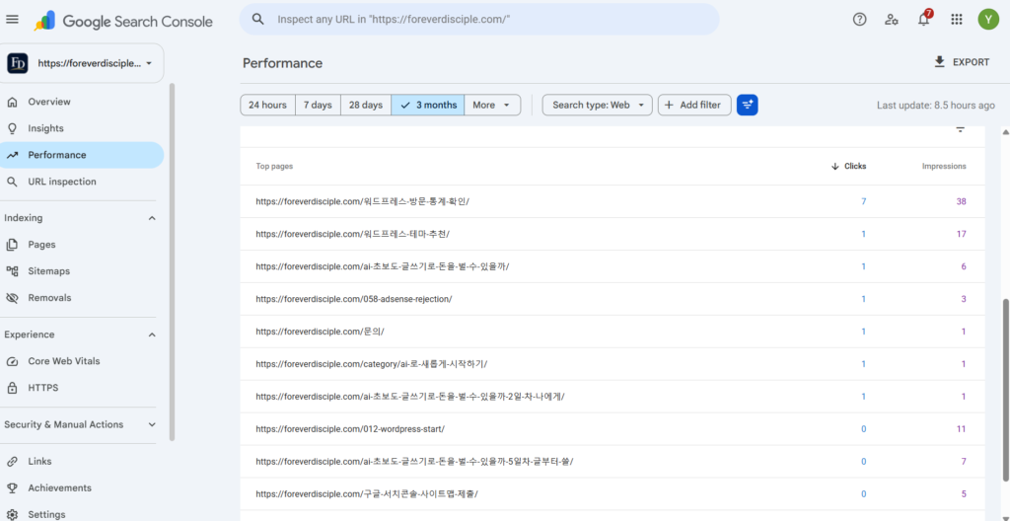Click the Removals crossed-eye icon

pyautogui.click(x=12, y=298)
